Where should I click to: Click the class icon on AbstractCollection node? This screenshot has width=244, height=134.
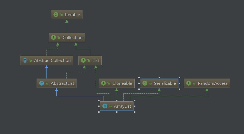click(25, 61)
